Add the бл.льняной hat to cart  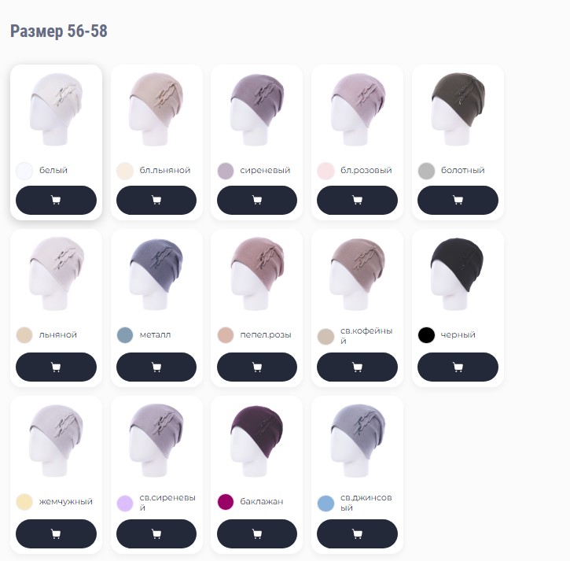point(156,200)
